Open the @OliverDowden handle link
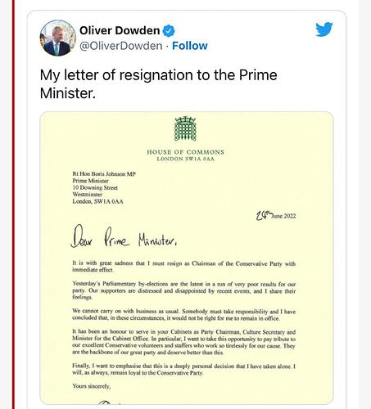This screenshot has width=371, height=409. point(121,46)
